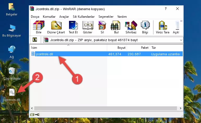Open the Yardım menu
This screenshot has height=123, width=201.
pyautogui.click(x=122, y=17)
